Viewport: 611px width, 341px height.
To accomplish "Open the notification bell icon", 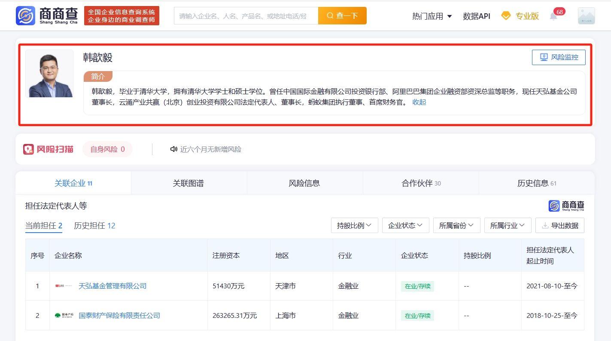I will 553,16.
